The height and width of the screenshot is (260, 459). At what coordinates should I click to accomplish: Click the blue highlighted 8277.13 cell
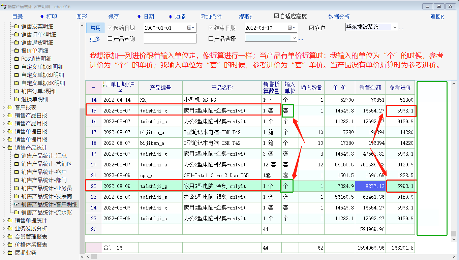tap(370, 186)
